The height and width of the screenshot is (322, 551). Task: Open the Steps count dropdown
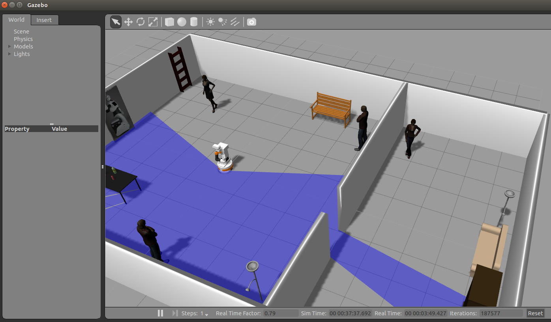206,314
